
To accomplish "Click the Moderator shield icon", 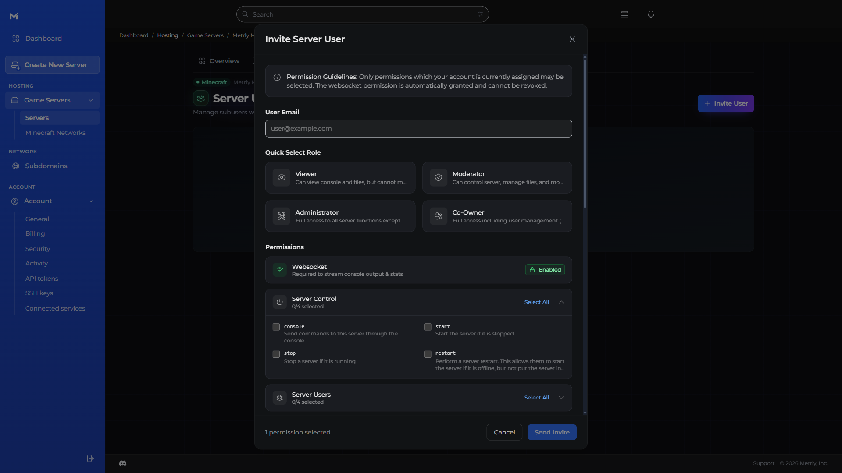I will coord(439,178).
